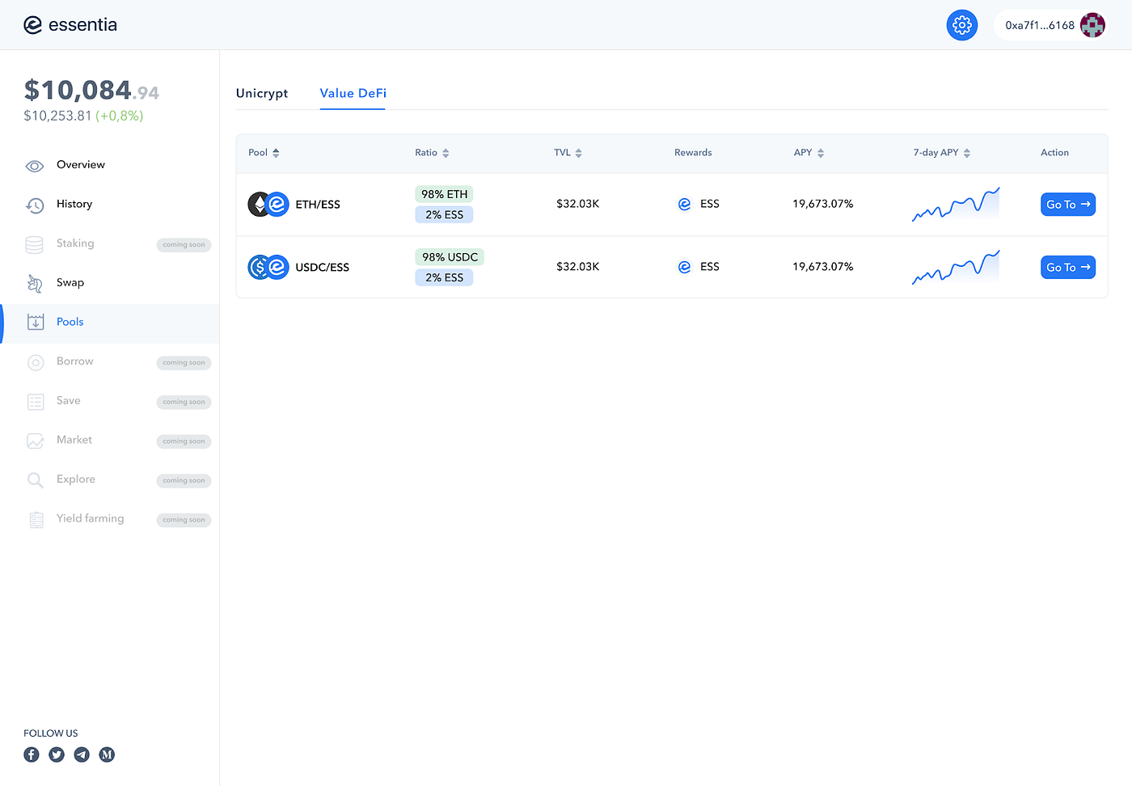
Task: Click the coming soon badge beside Market
Action: tap(184, 442)
